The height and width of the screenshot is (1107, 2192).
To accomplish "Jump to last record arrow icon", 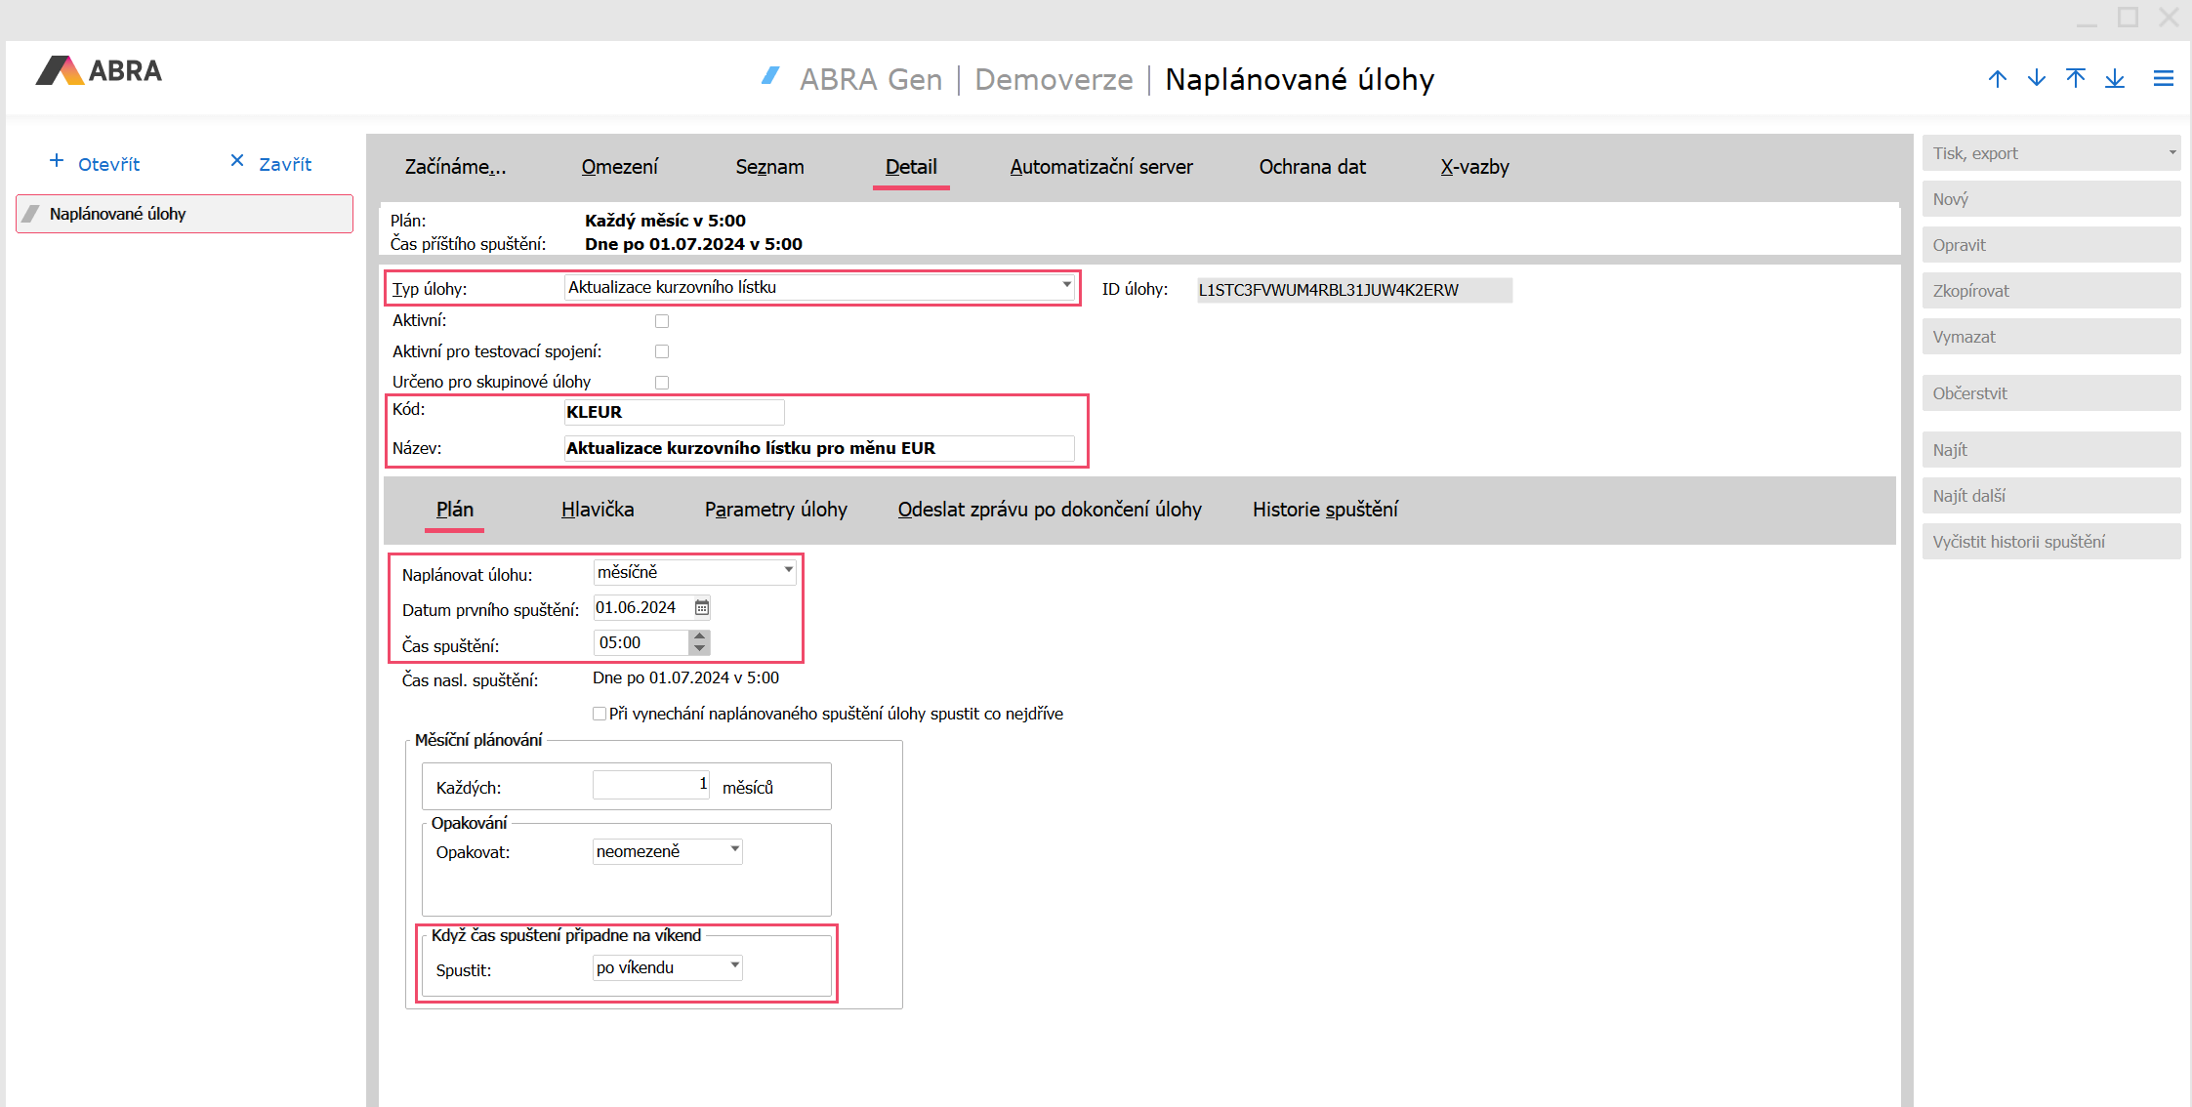I will coord(2114,79).
